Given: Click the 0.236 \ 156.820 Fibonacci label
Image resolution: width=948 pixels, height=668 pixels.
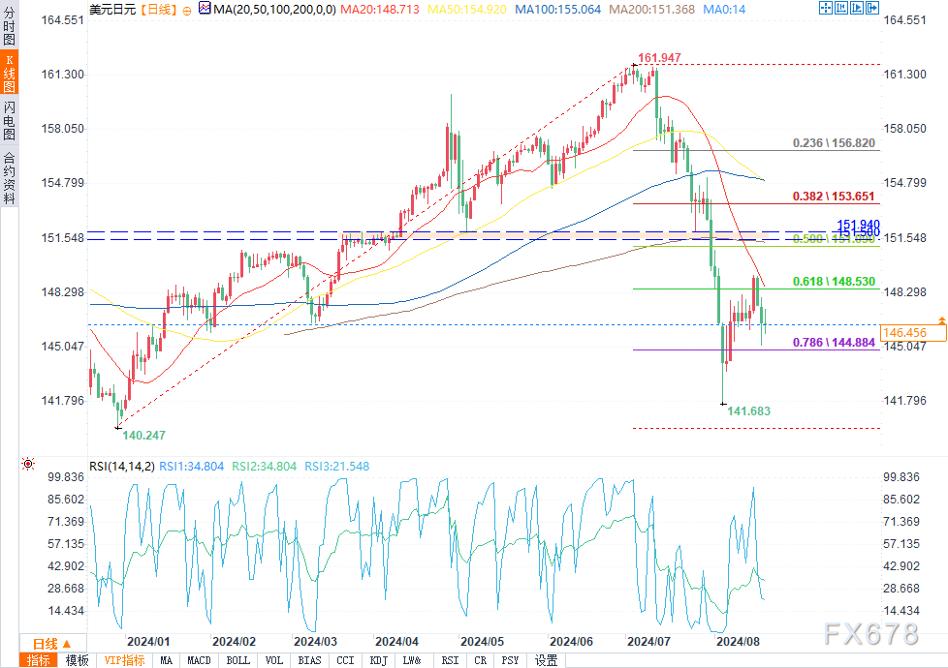Looking at the screenshot, I should (834, 143).
